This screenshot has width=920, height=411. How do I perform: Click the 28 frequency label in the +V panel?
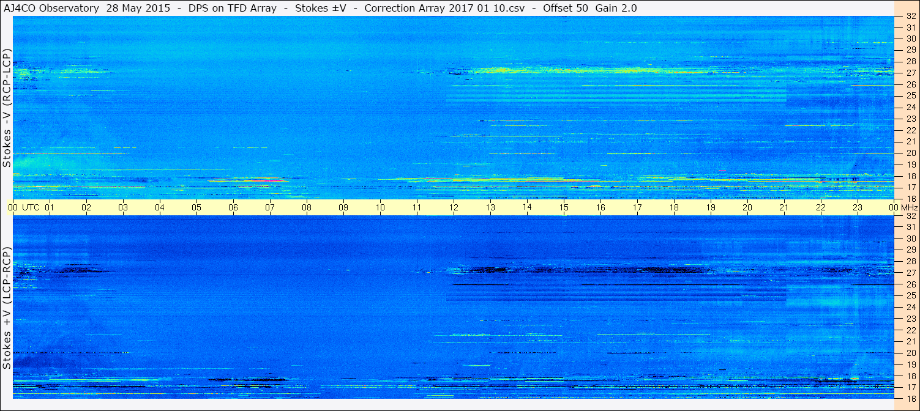tap(911, 261)
